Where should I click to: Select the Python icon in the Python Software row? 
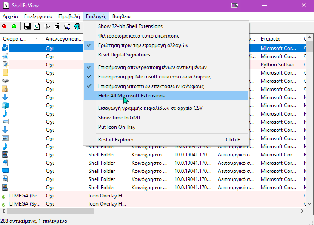(5, 64)
